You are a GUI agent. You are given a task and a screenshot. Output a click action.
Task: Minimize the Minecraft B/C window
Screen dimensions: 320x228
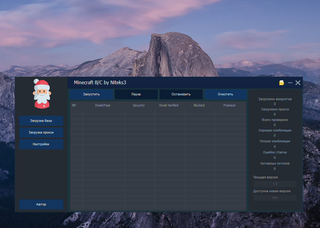290,83
